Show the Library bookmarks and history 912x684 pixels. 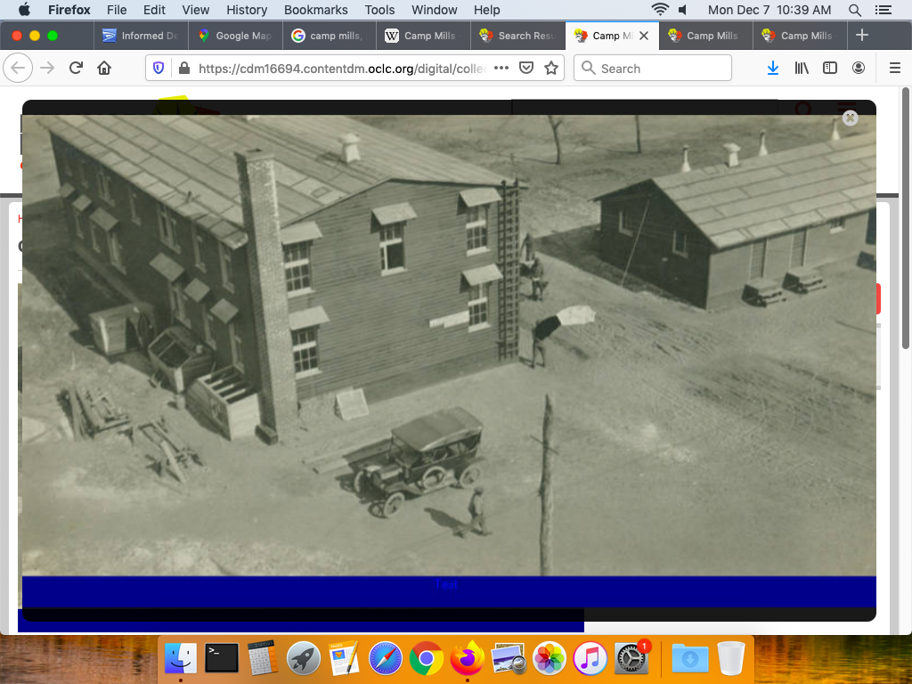point(802,69)
